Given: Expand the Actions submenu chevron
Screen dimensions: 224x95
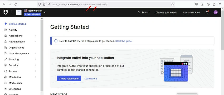Looking at the screenshot, I should (x=35, y=71).
